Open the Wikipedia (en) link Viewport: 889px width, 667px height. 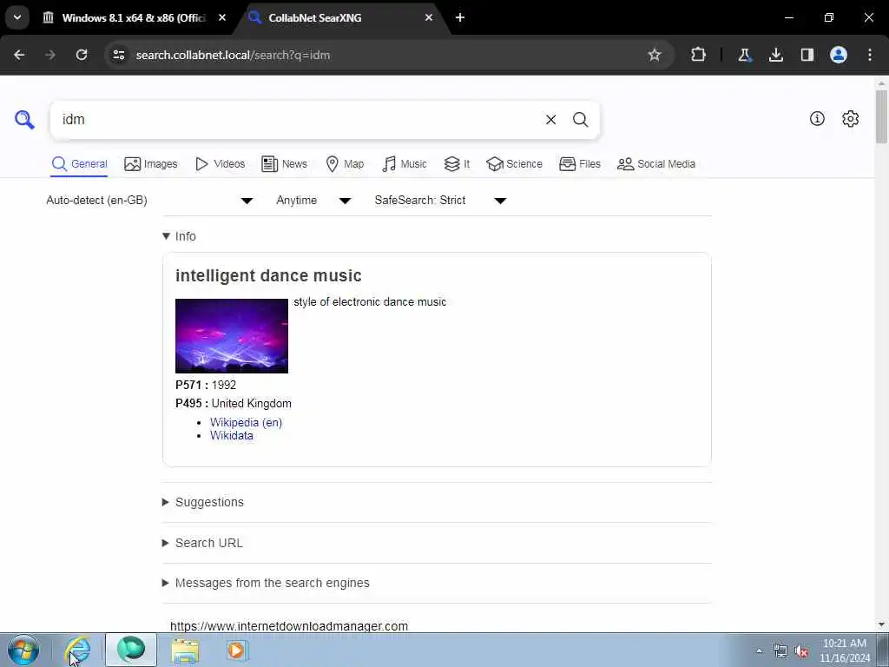tap(246, 422)
